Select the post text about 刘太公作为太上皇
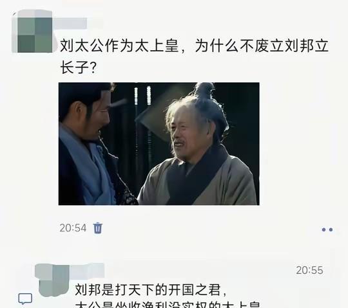Screen dimensions: 348x308 click(194, 57)
